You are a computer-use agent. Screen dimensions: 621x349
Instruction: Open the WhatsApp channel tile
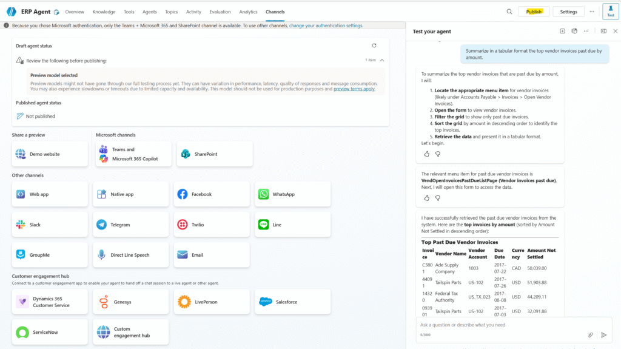pyautogui.click(x=292, y=194)
